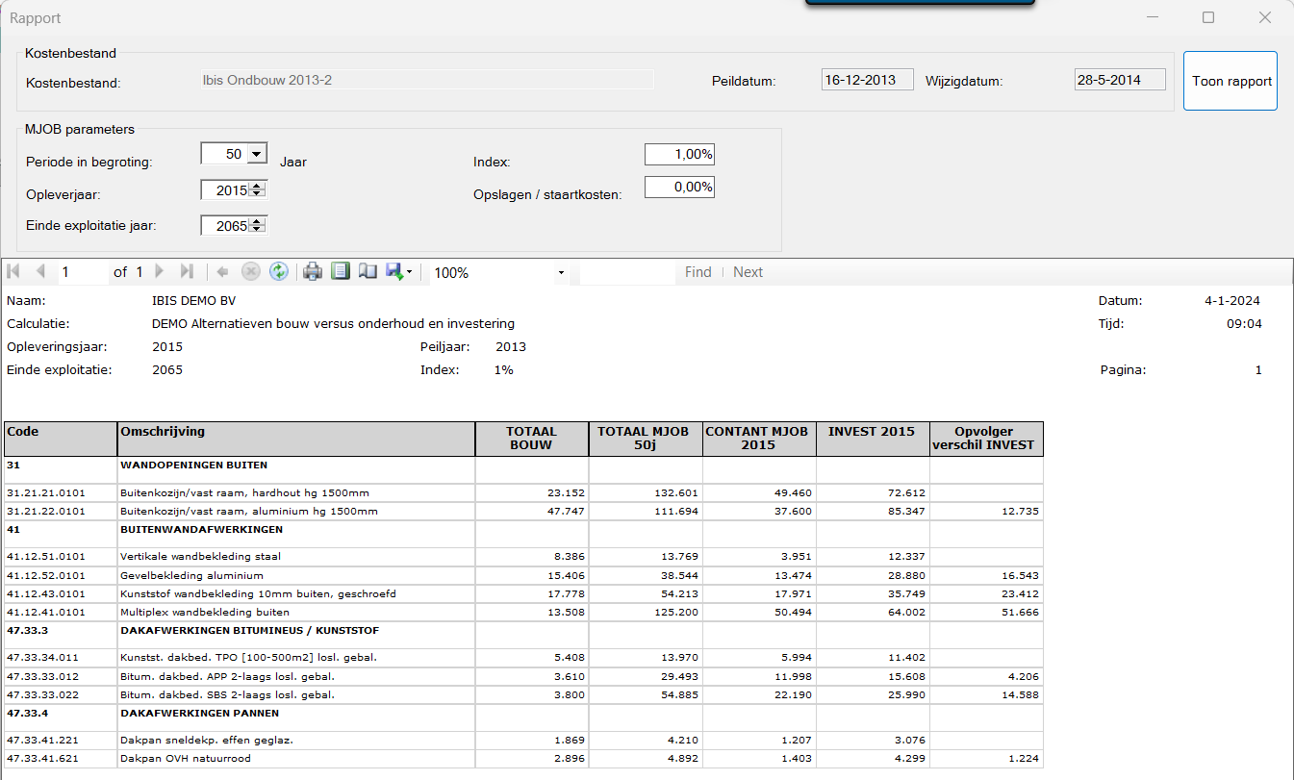Click the Code column header
Screen dimensions: 1294x780
(61, 439)
